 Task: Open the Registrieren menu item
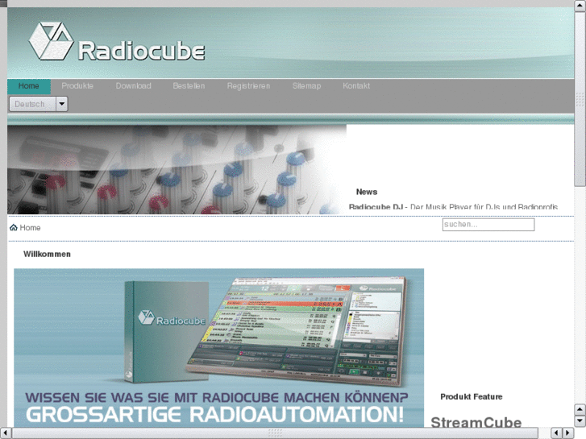(x=248, y=86)
